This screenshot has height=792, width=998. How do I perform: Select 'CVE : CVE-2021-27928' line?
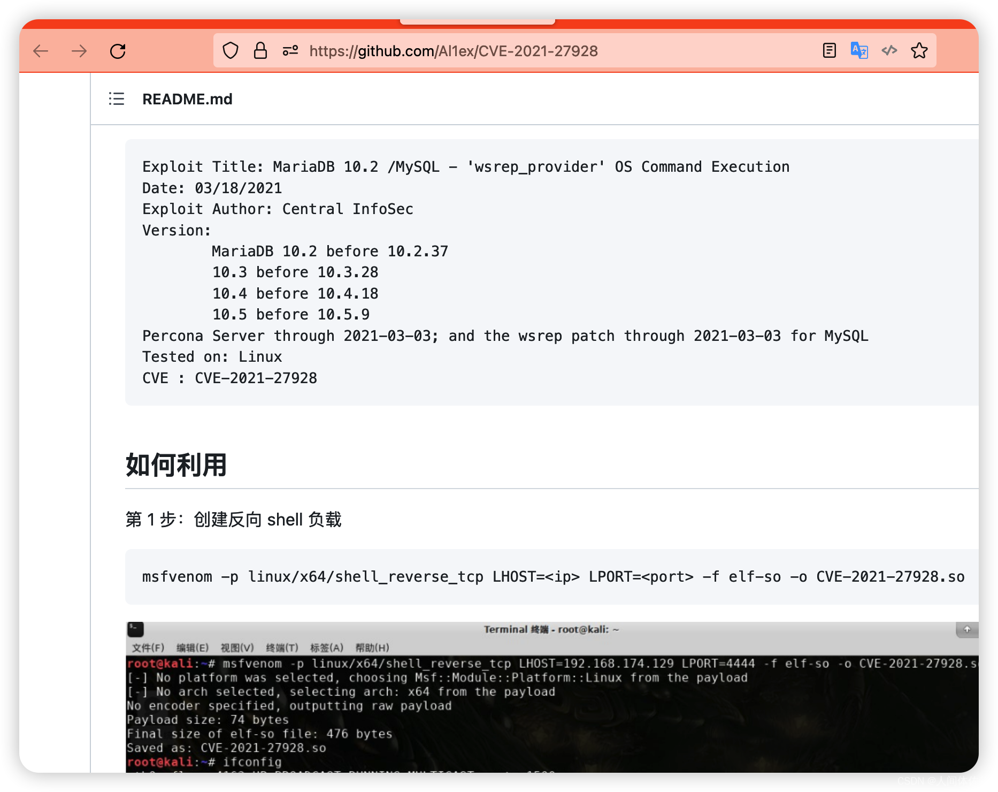click(x=229, y=378)
